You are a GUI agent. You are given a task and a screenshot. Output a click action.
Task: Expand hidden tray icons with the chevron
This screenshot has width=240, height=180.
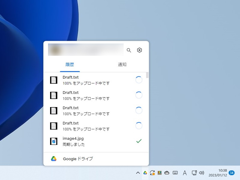(138, 173)
